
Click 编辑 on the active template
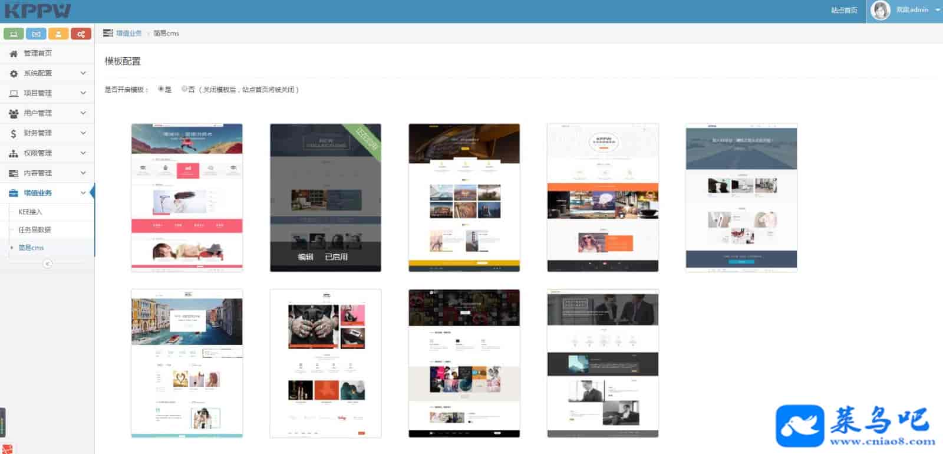click(x=305, y=257)
